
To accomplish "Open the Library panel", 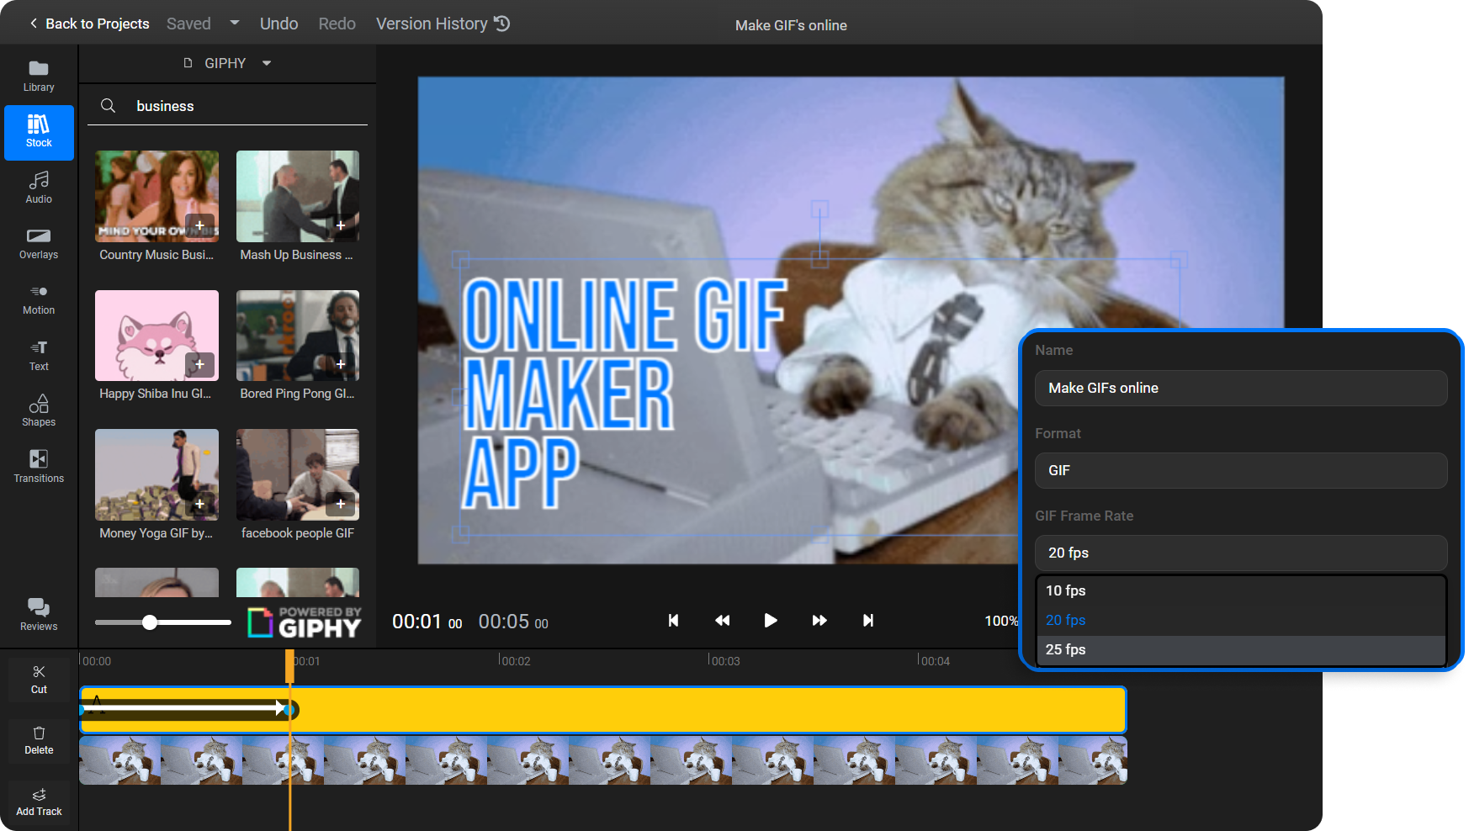I will [x=38, y=75].
